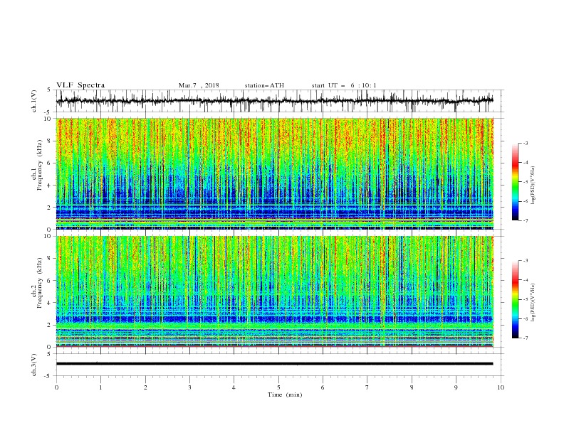
Task: Click the '-3' label on ch.1 colorbar
Action: (525, 143)
